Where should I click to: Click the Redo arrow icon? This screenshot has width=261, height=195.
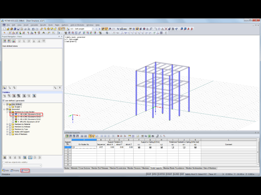click(x=37, y=29)
